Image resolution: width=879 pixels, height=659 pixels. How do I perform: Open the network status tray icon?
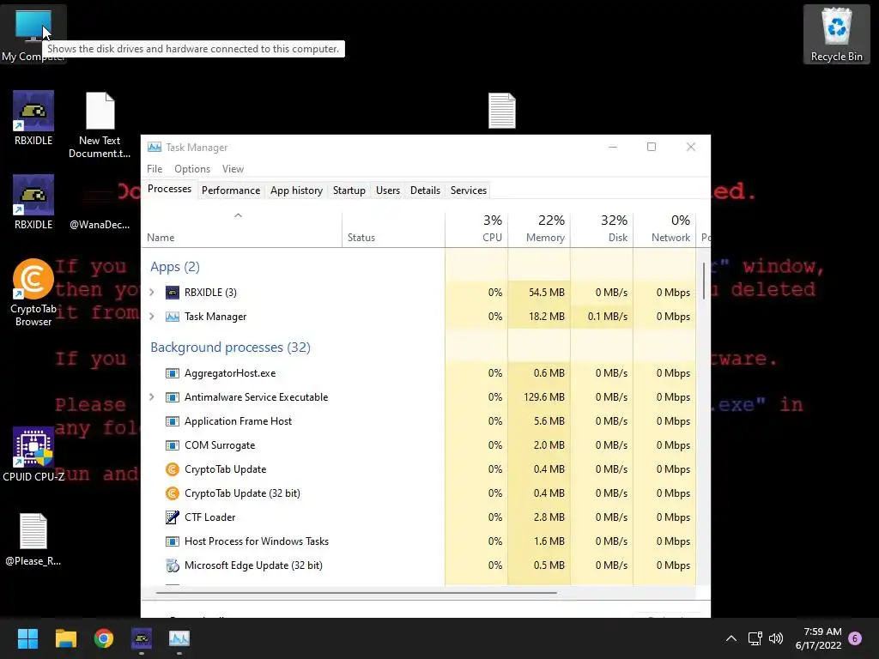coord(755,638)
